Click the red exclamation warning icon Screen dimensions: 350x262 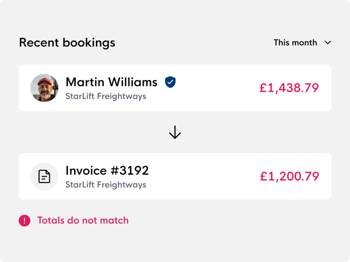coord(25,221)
